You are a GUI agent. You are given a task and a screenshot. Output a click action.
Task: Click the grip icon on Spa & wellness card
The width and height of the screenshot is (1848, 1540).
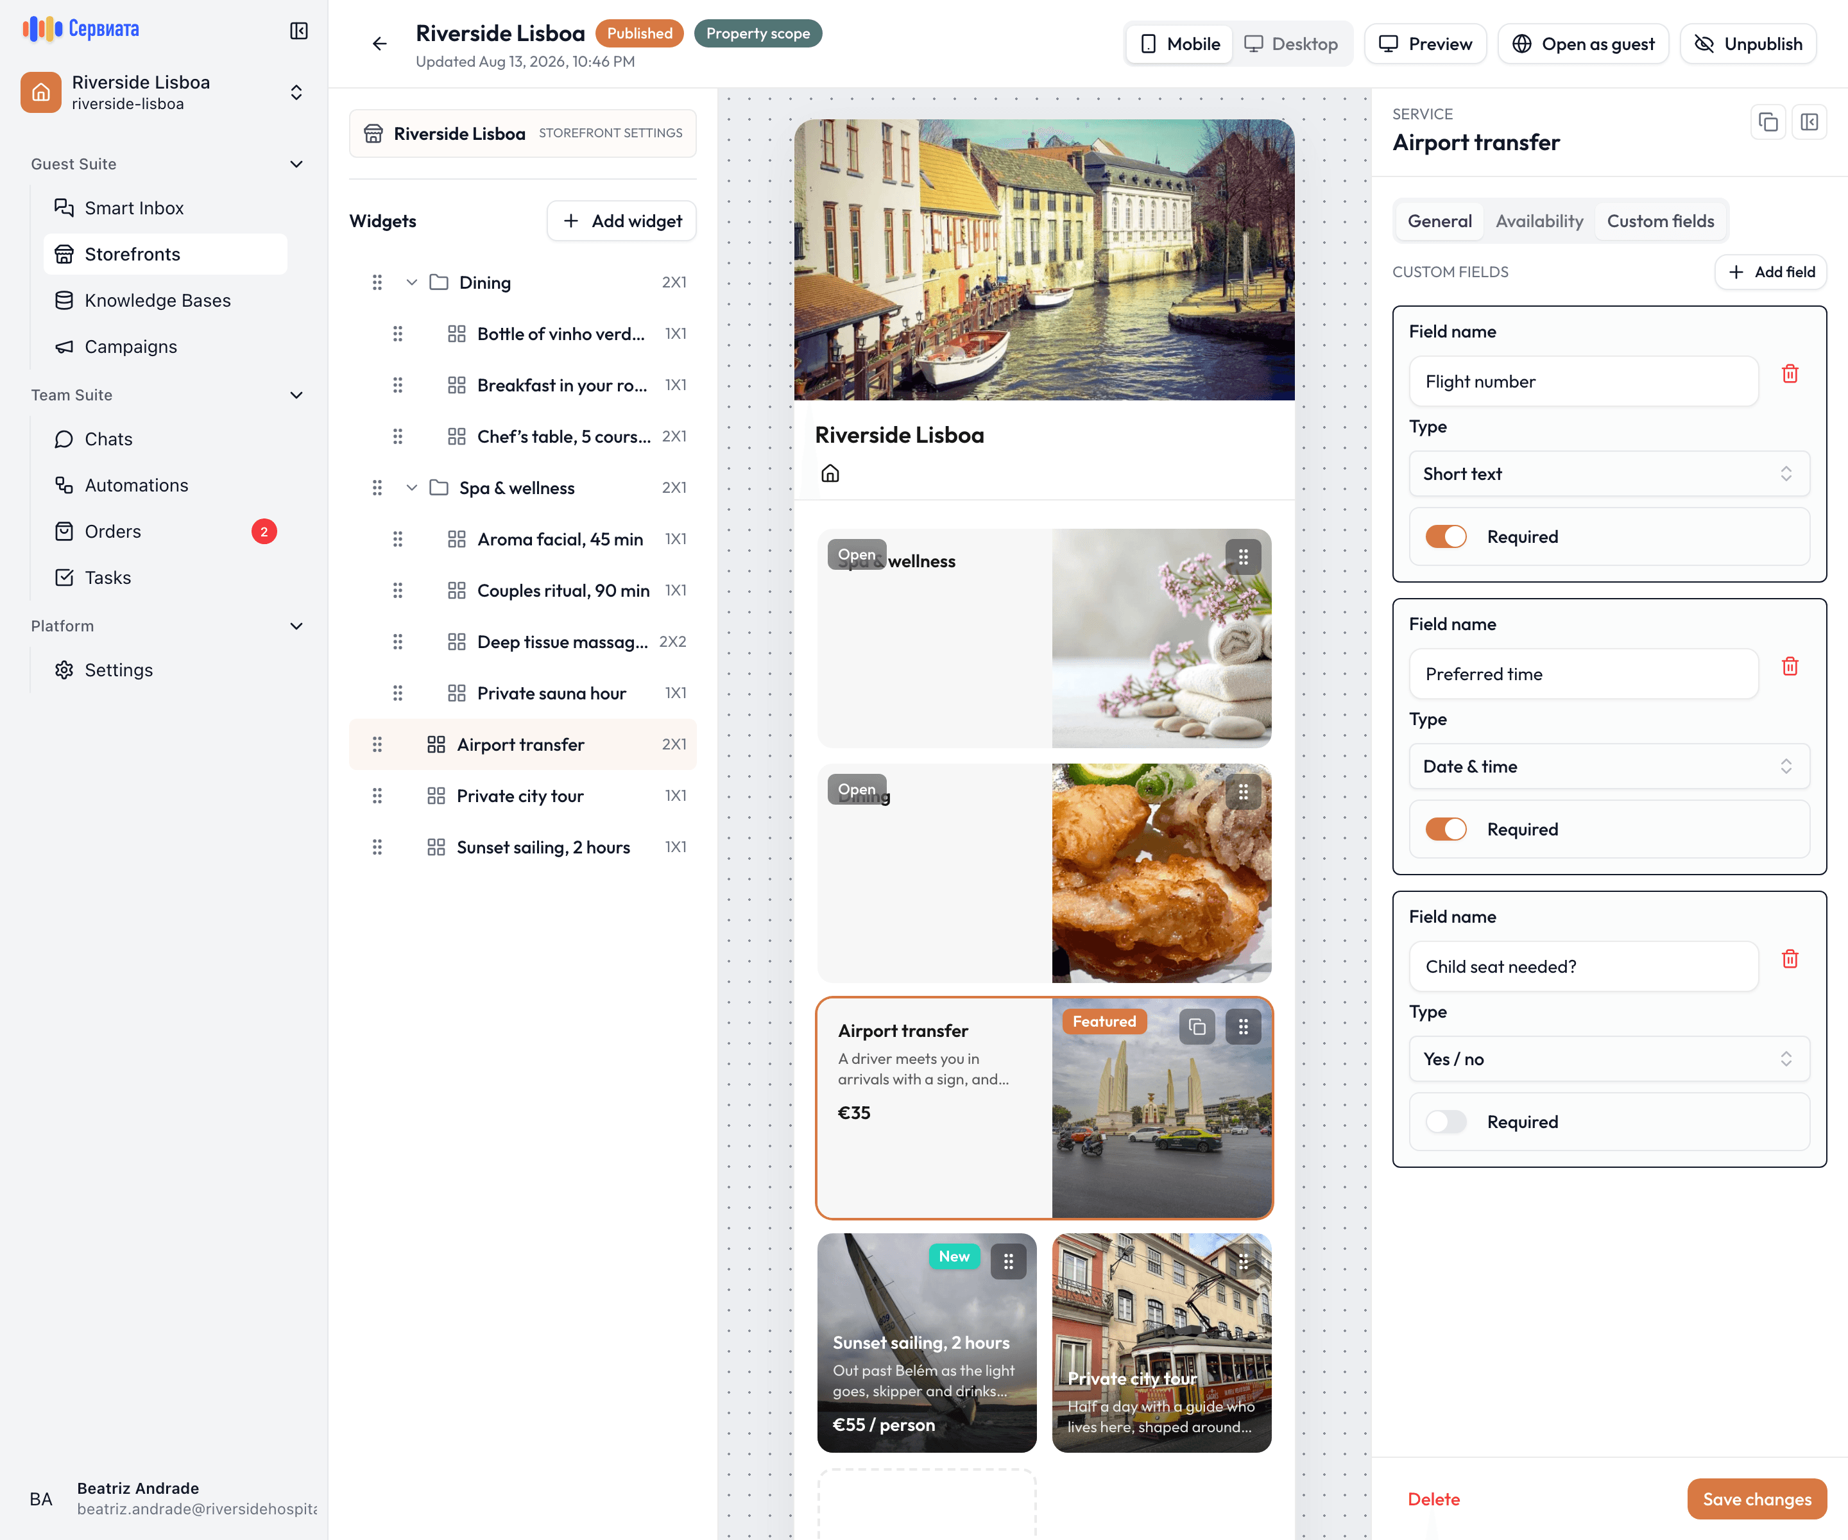pos(1244,557)
